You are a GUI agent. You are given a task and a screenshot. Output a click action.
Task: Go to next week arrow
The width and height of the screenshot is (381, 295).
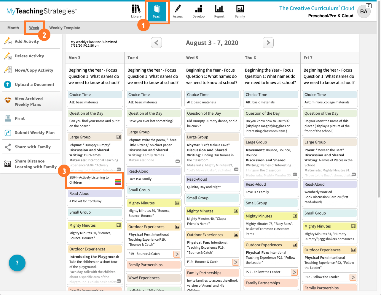[268, 43]
